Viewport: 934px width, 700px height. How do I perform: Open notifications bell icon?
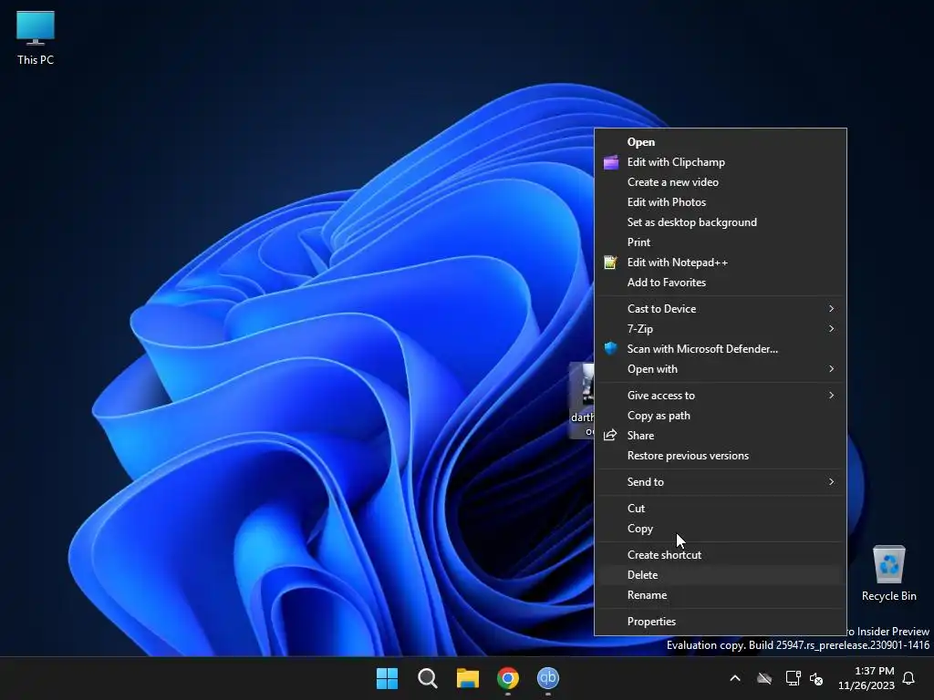[x=908, y=678]
